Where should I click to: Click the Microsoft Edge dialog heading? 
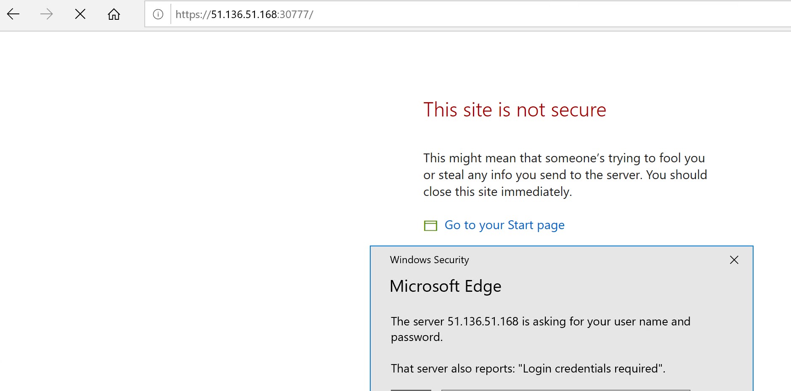click(445, 286)
